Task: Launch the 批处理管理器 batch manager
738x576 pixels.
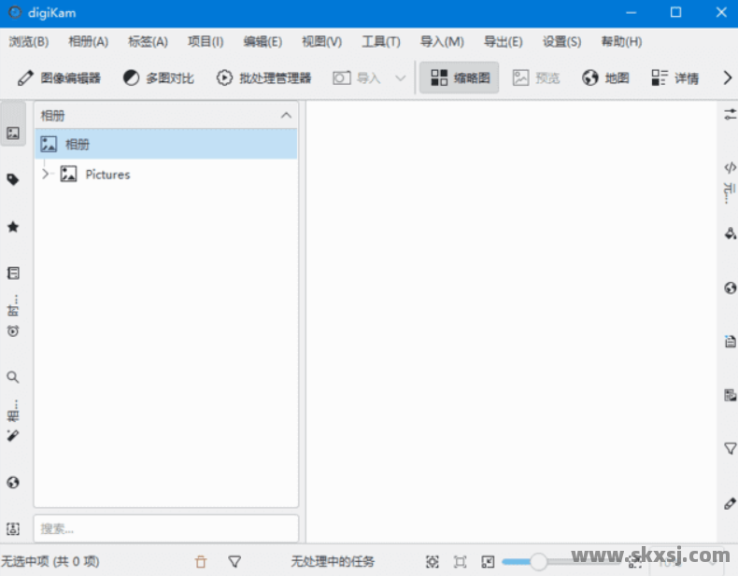Action: 263,78
